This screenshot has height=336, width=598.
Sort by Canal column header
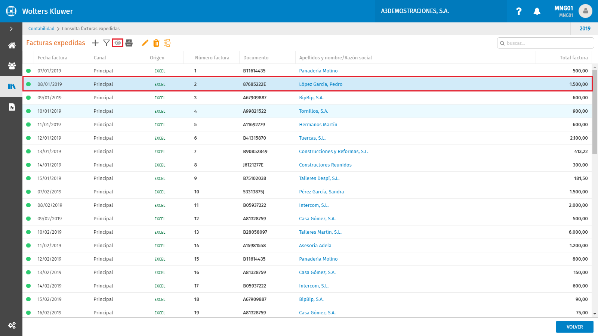(100, 57)
